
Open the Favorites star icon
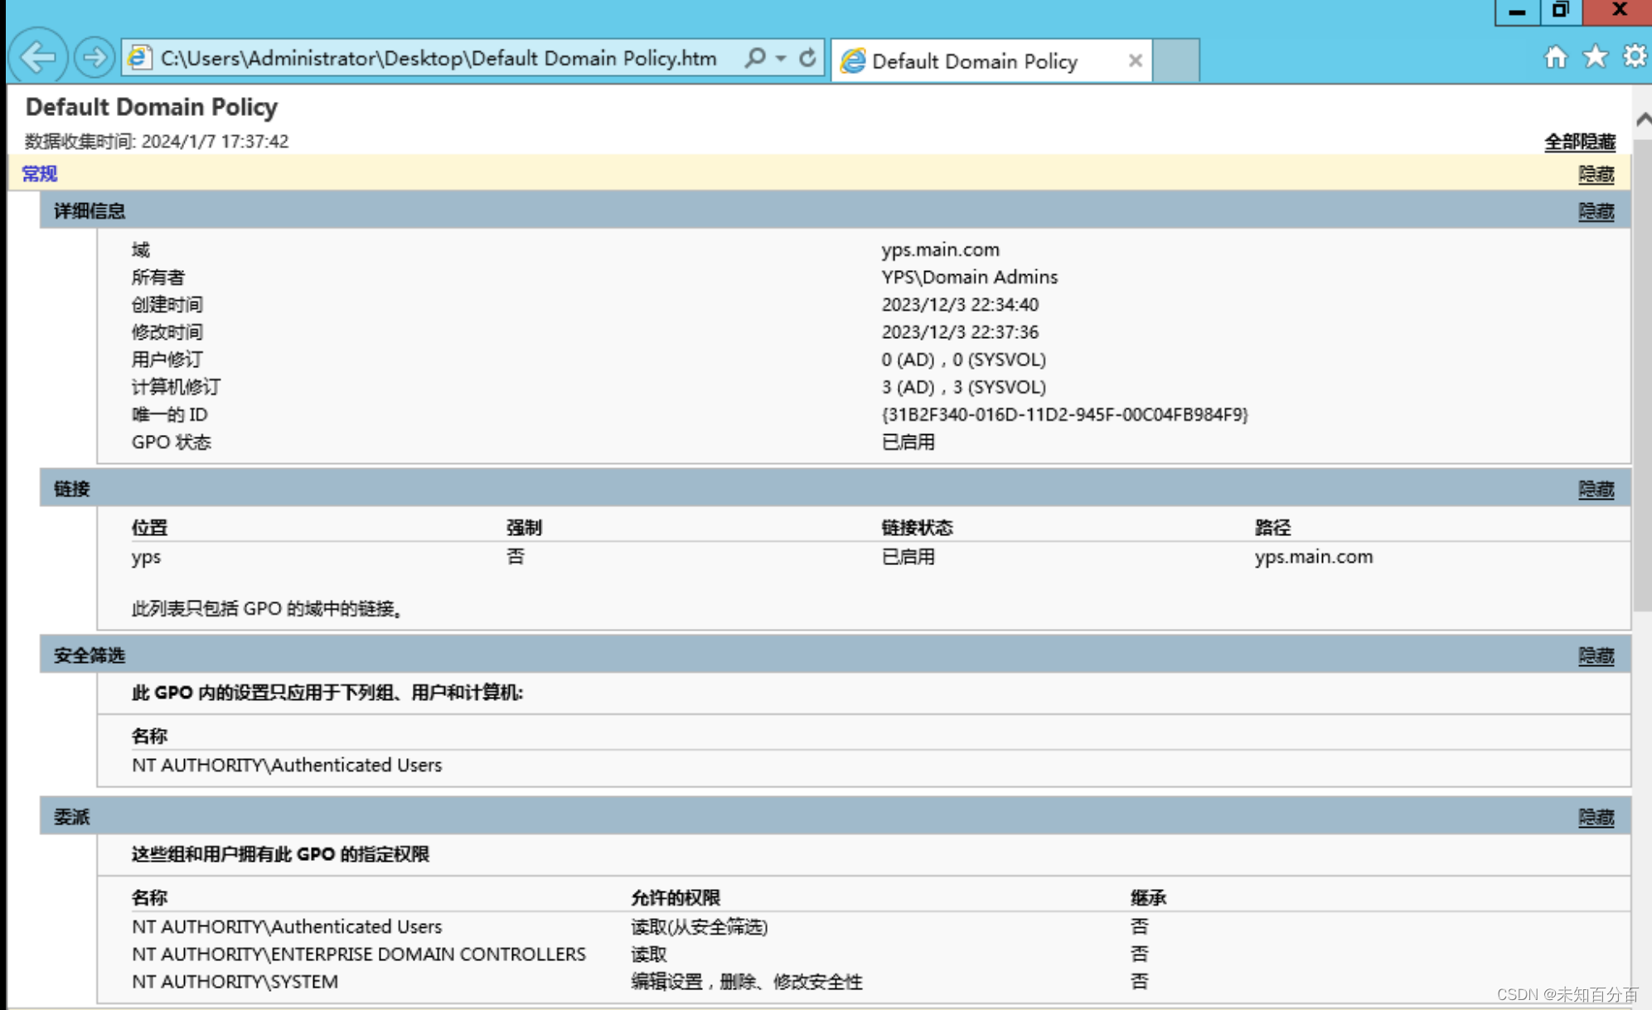click(x=1595, y=57)
